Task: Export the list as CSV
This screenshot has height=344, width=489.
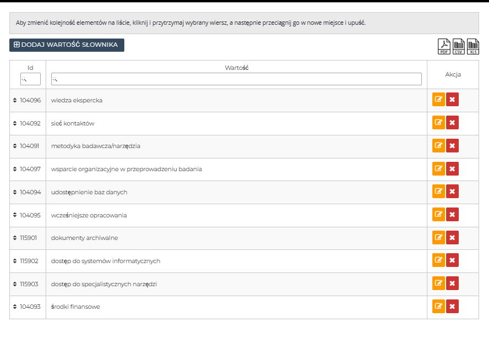Action: click(458, 47)
